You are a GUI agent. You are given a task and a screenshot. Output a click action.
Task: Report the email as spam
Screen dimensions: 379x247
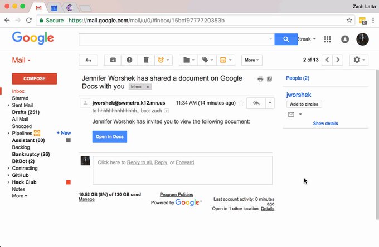pyautogui.click(x=129, y=60)
